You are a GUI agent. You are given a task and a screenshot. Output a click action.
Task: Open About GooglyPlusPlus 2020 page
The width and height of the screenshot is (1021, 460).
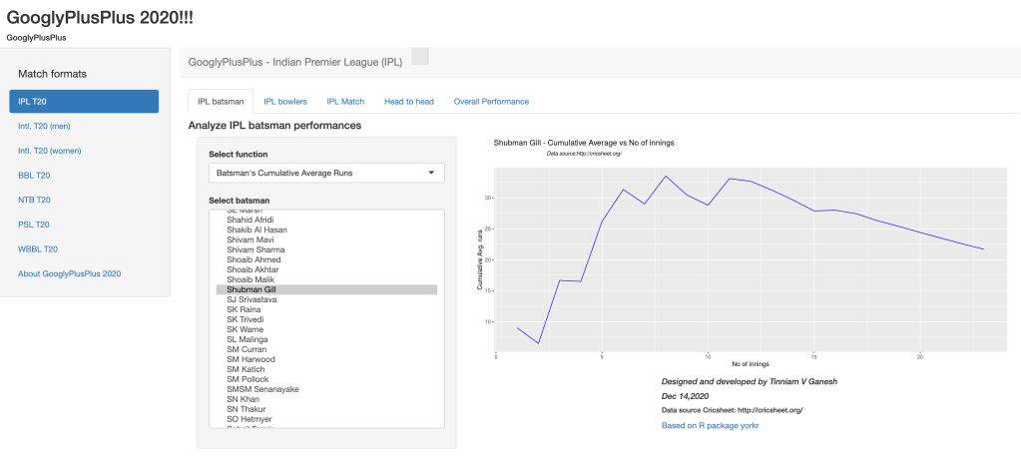pos(70,273)
